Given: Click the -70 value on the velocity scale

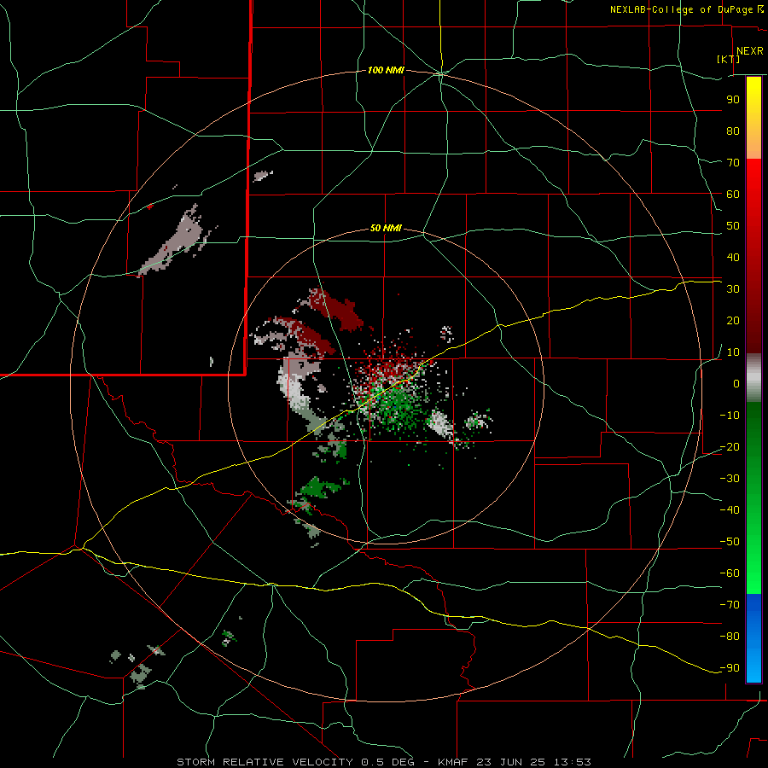Looking at the screenshot, I should pos(730,604).
